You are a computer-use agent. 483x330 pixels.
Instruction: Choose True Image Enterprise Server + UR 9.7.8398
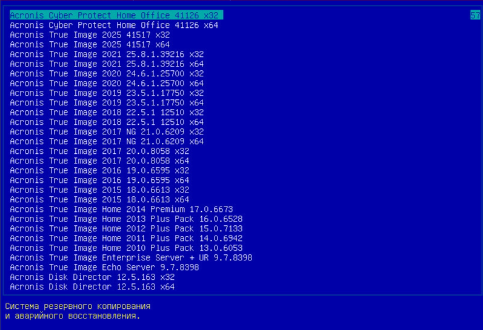pyautogui.click(x=131, y=258)
